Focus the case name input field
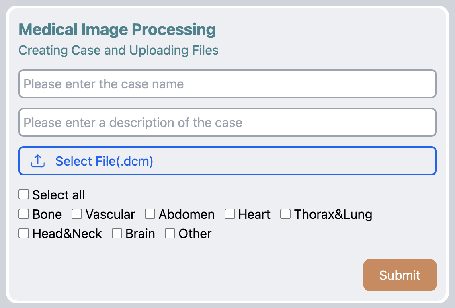Viewport: 455px width, 308px height. pos(227,84)
